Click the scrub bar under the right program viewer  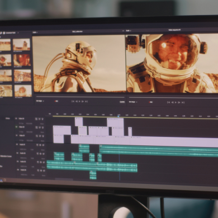[173, 98]
